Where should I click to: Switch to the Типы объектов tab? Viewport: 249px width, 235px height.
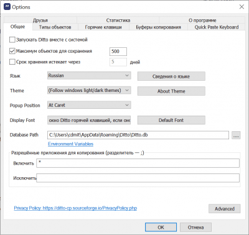(x=55, y=27)
